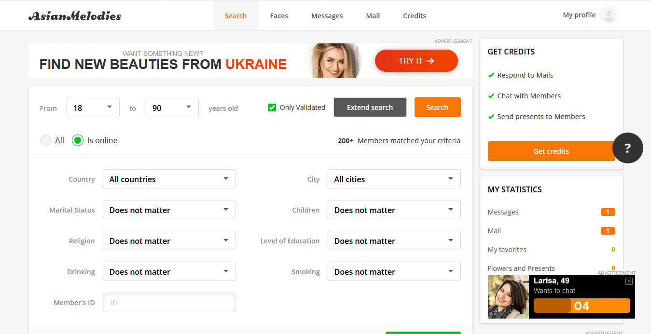651x334 pixels.
Task: Click the Larisa, 49 name text
Action: point(552,281)
